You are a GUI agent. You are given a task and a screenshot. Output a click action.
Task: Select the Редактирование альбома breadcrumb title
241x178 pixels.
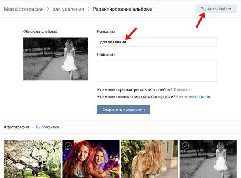point(123,9)
